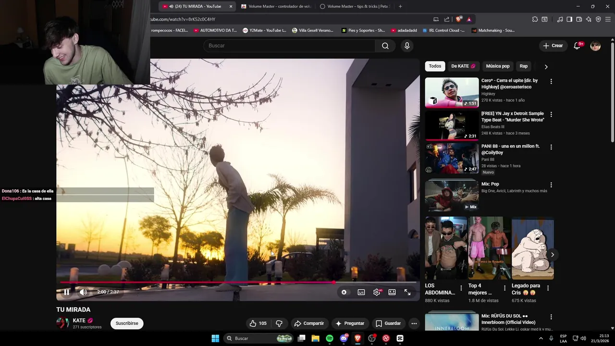Screen dimensions: 615x346
Task: Dislike the video with thumbs down
Action: coord(279,323)
